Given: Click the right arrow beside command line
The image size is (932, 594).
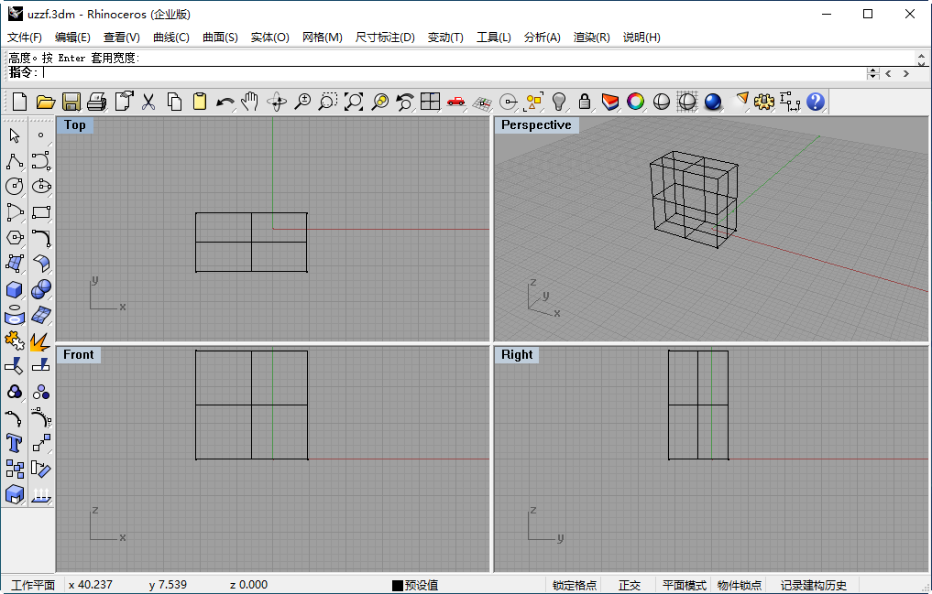Looking at the screenshot, I should click(x=905, y=73).
